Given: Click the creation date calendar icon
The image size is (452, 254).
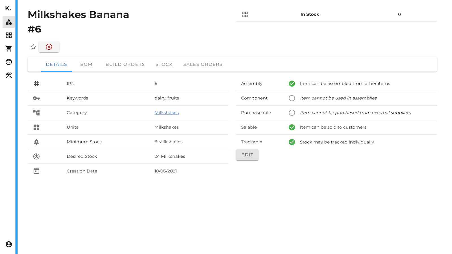Looking at the screenshot, I should pyautogui.click(x=36, y=171).
